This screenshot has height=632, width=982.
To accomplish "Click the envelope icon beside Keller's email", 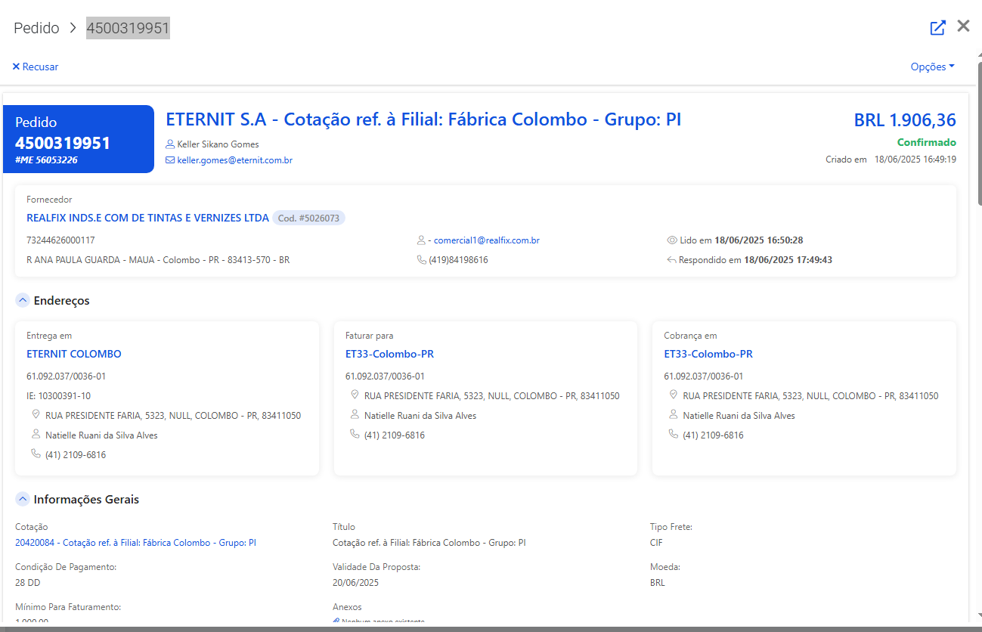I will tap(170, 160).
